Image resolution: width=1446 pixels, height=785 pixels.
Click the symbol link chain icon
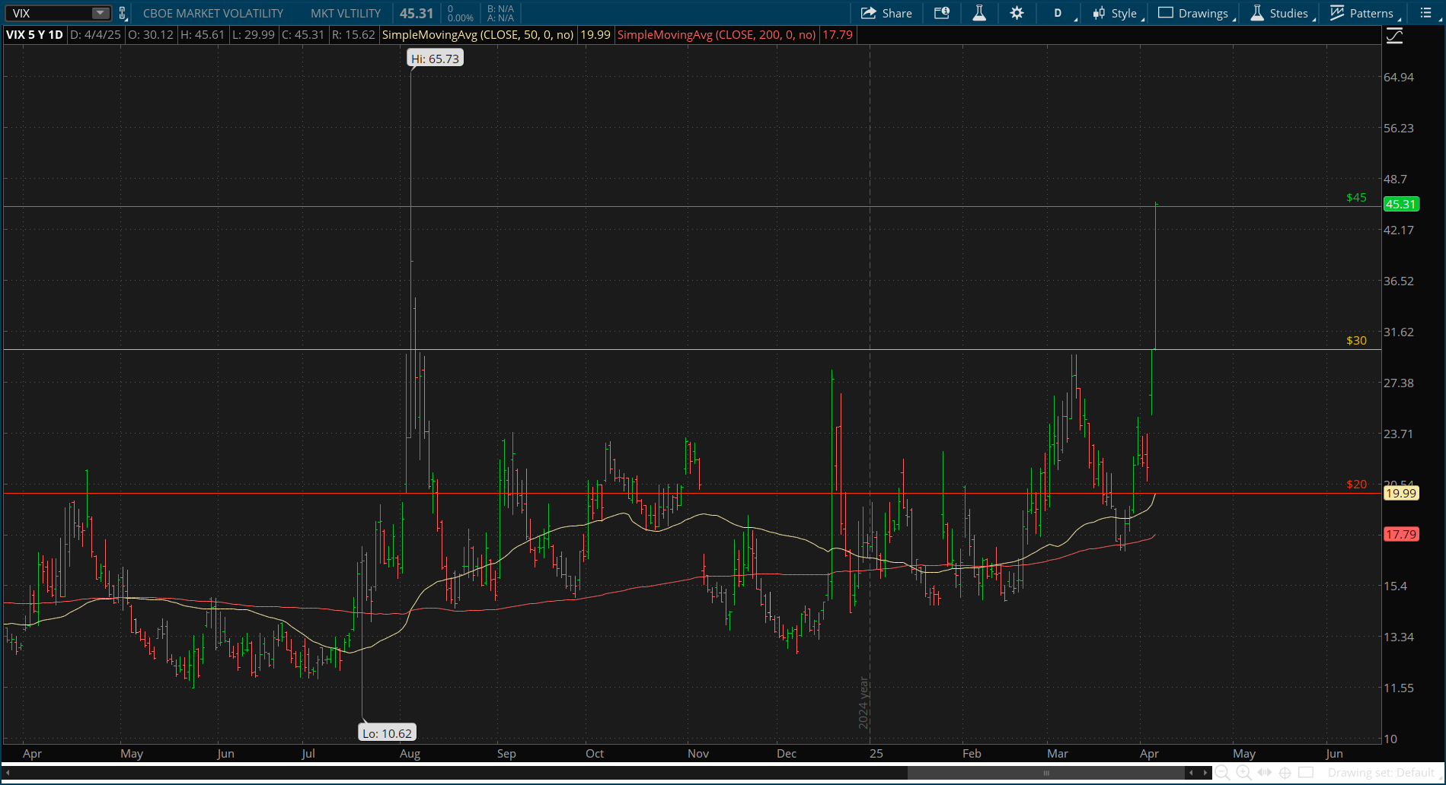click(x=122, y=13)
